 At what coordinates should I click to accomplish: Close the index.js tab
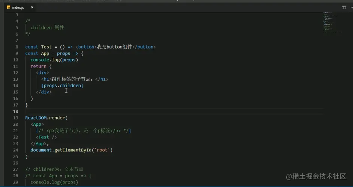click(x=32, y=8)
